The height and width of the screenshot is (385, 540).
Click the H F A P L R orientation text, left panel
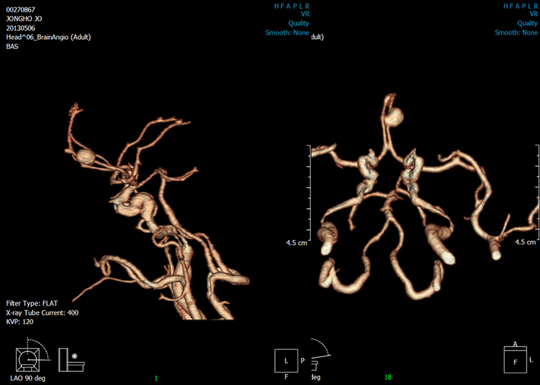click(x=292, y=5)
